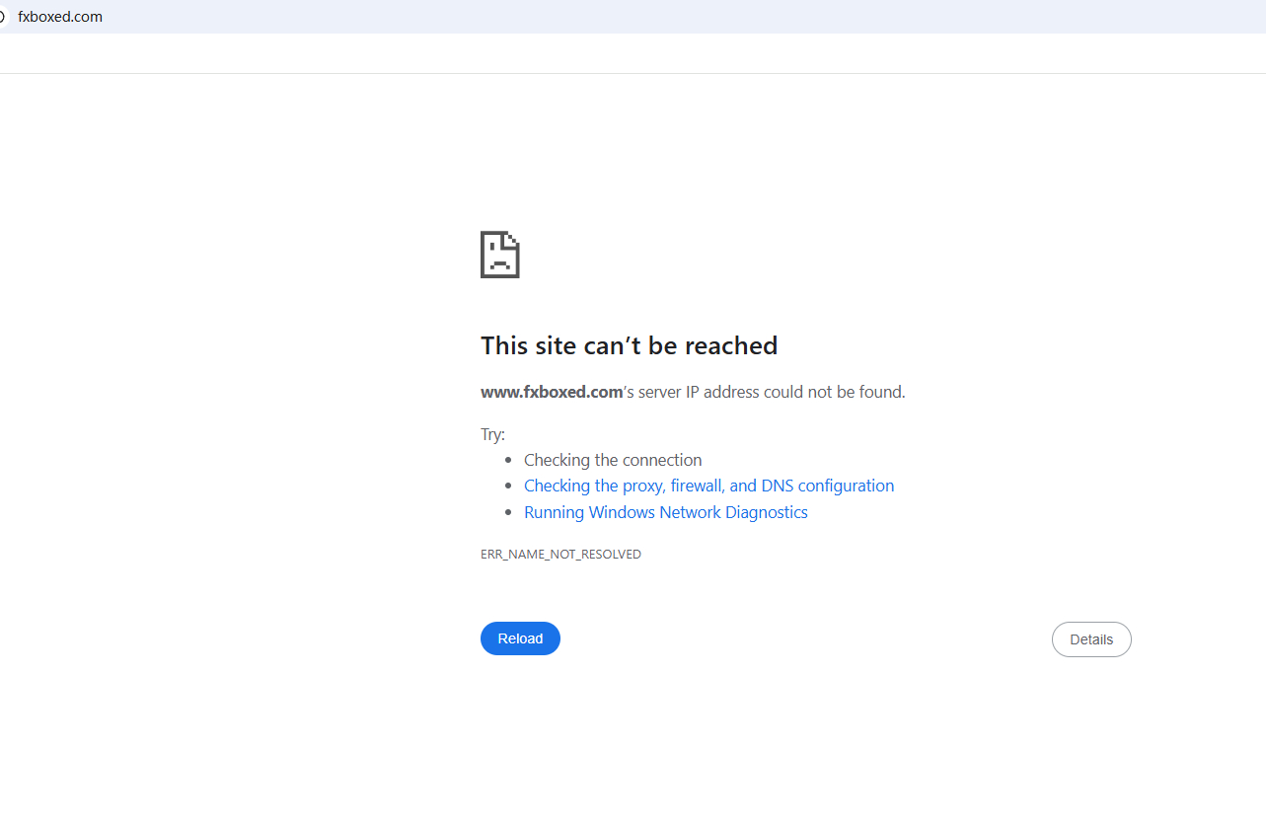Open the Details button
This screenshot has width=1266, height=824.
click(1090, 639)
